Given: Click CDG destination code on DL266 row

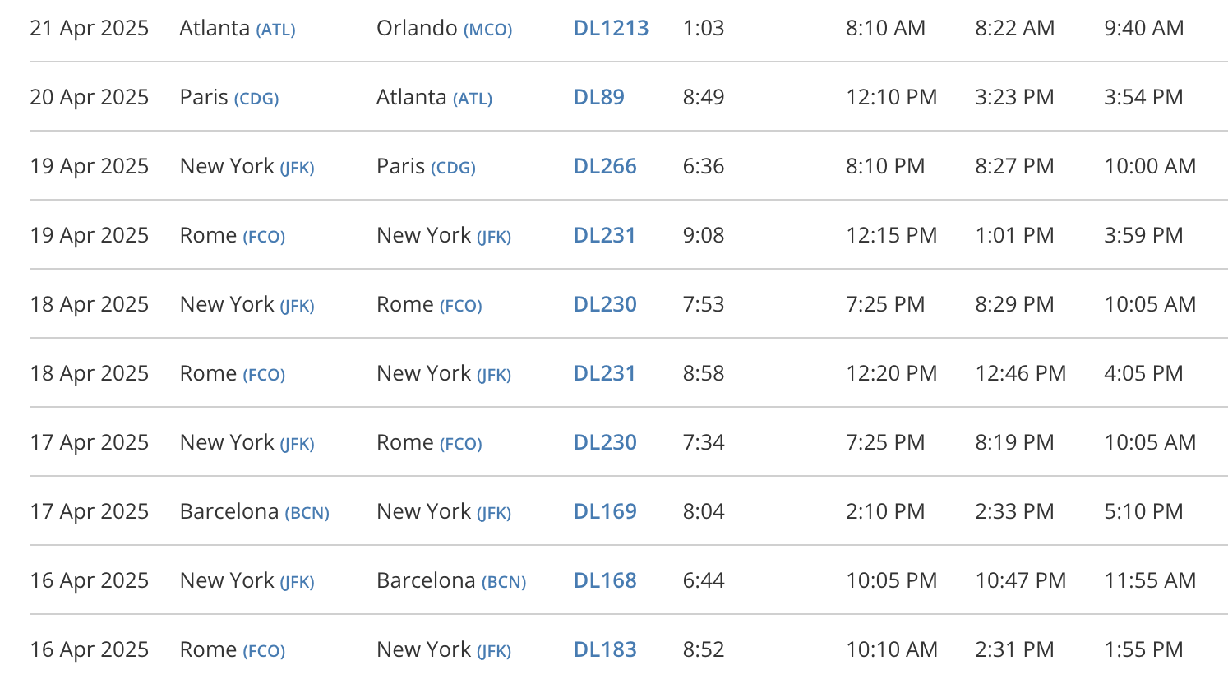Looking at the screenshot, I should click(453, 169).
